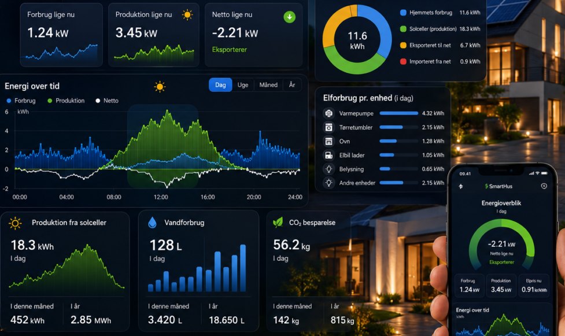The image size is (565, 336).
Task: Tap the icon left of SmartHus on phone
Action: pos(461,186)
